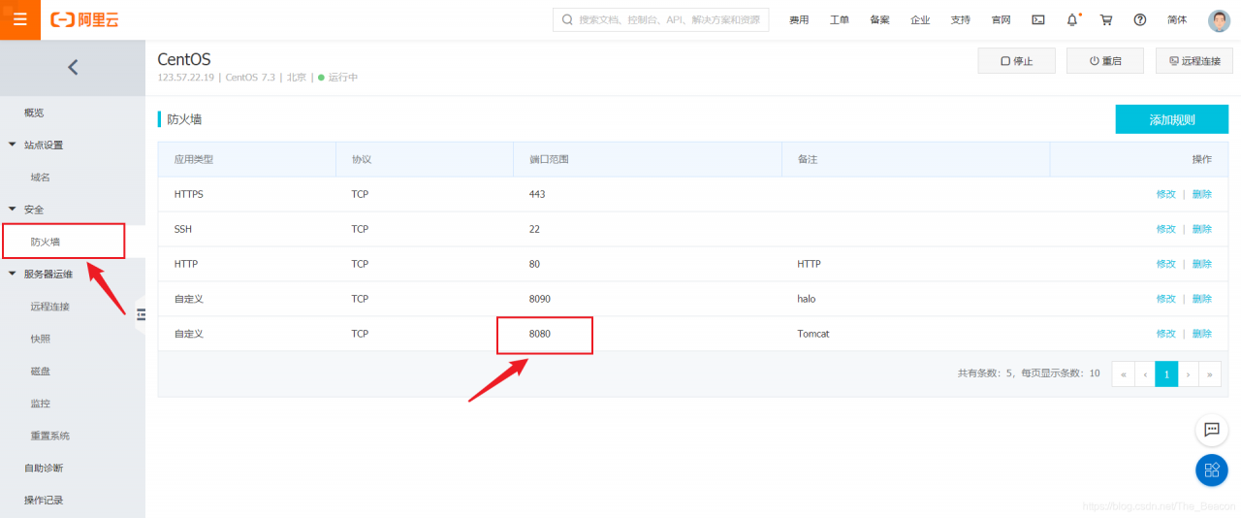
Task: Click the halo remark cell
Action: [x=807, y=299]
